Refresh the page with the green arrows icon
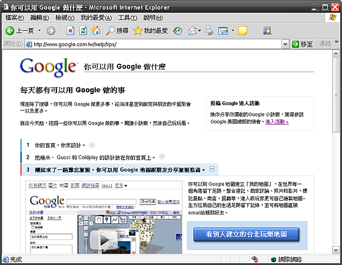Screen dimensions: 342x265 click(x=83, y=31)
